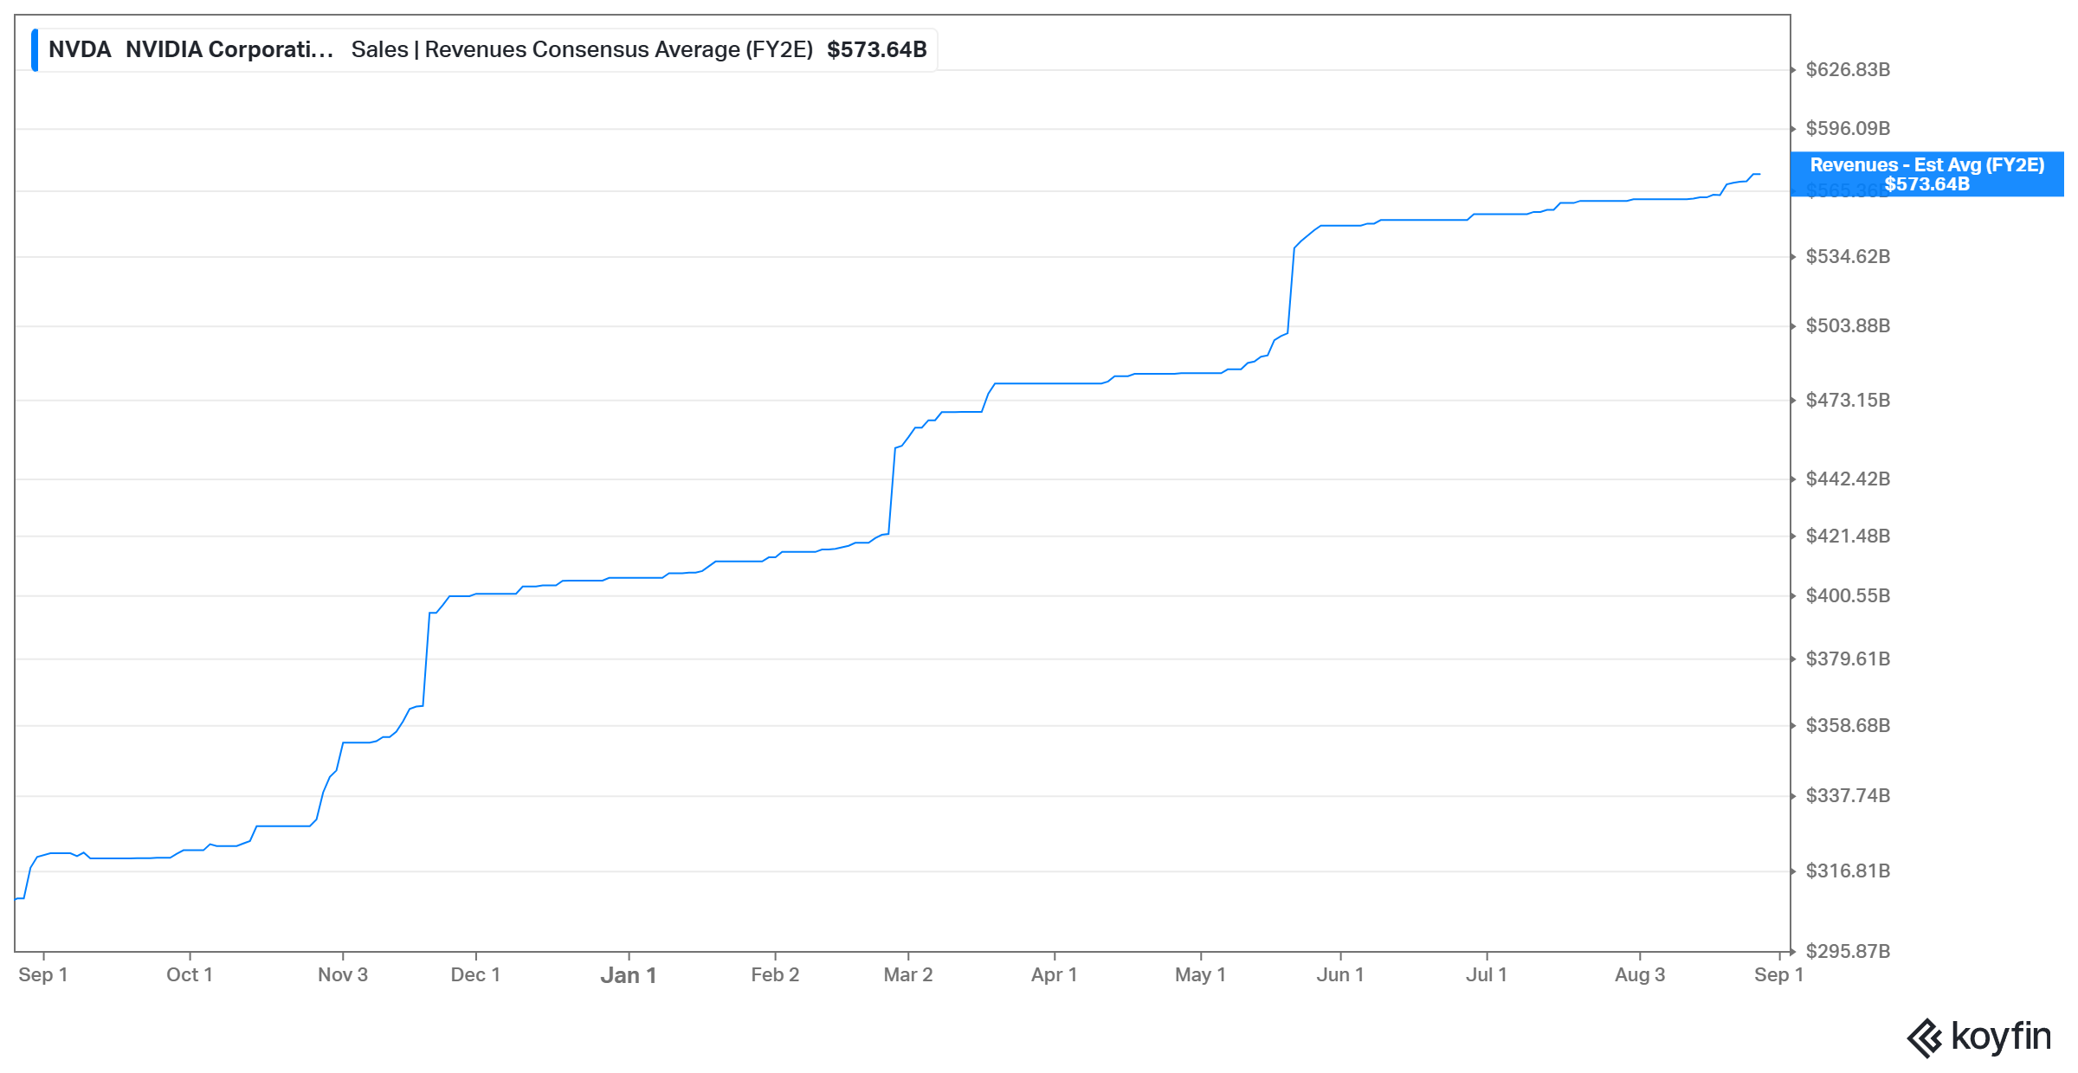Image resolution: width=2078 pixels, height=1073 pixels.
Task: Click the Mar 2 date label
Action: tap(908, 975)
